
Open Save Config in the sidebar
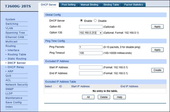point(14,102)
